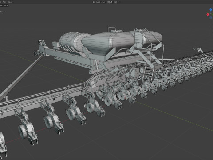The height and width of the screenshot is (160, 213).
Task: Click the dimmed green negative Y gizmo dot
Action: (x=208, y=12)
